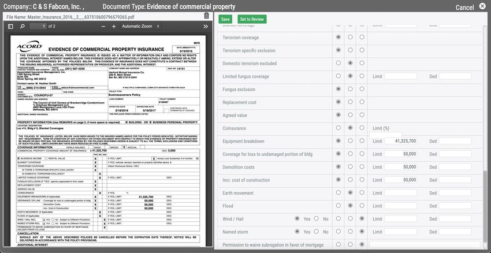Viewport: 491px width, 253px height.
Task: Click the Coinsurance Limit (%) field
Action: tap(385, 135)
